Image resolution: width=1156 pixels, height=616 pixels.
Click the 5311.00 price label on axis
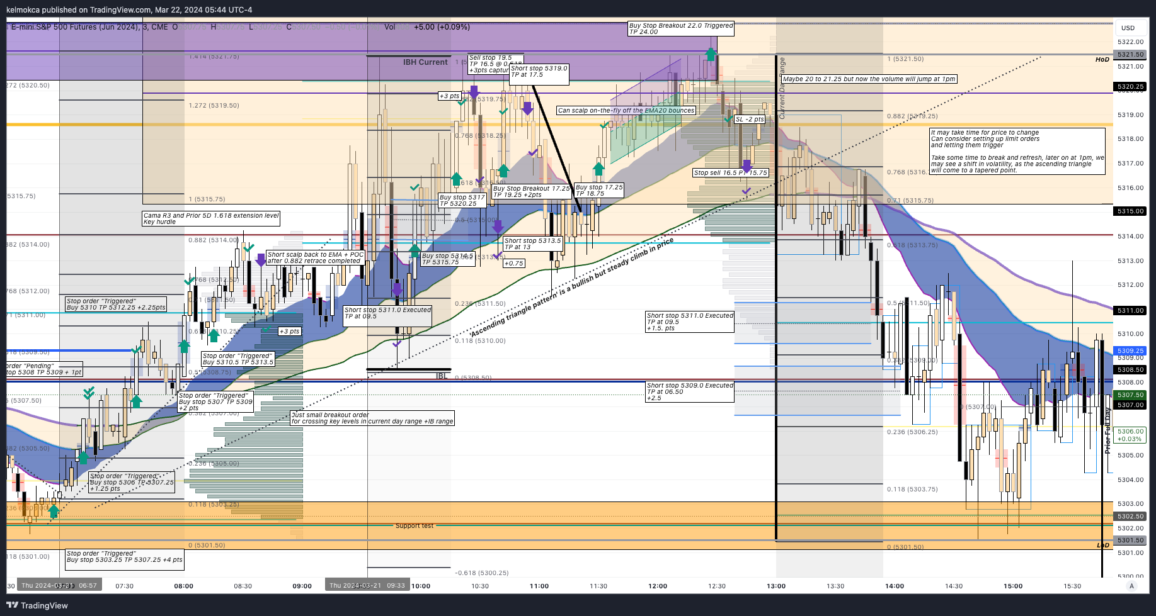[x=1131, y=310]
